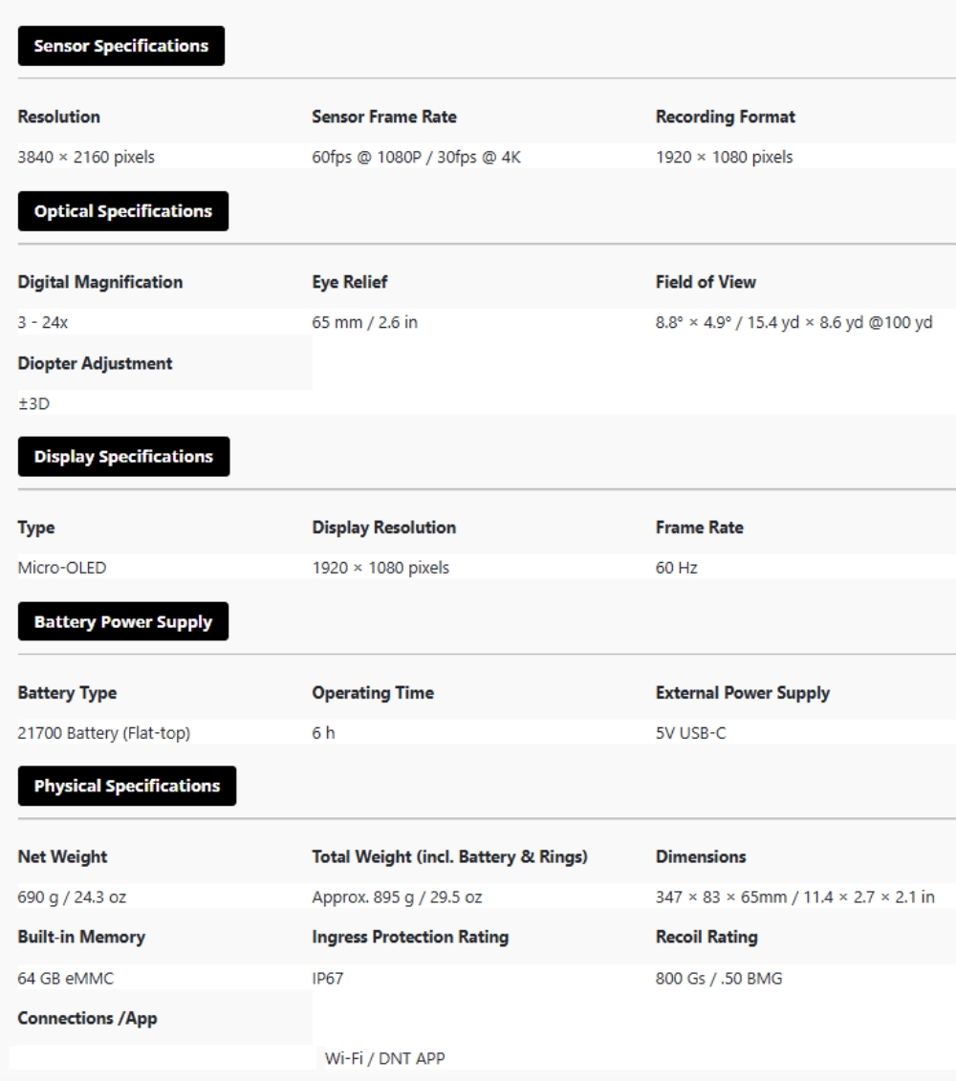Open the Physical Specifications section header
This screenshot has height=1081, width=956.
click(x=127, y=786)
